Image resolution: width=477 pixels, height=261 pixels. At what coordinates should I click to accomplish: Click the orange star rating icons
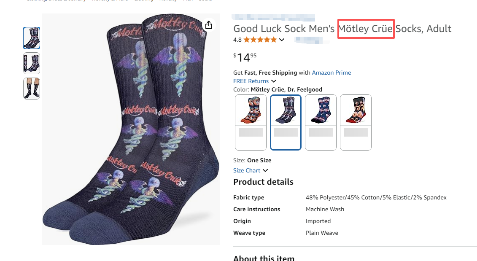pyautogui.click(x=260, y=40)
